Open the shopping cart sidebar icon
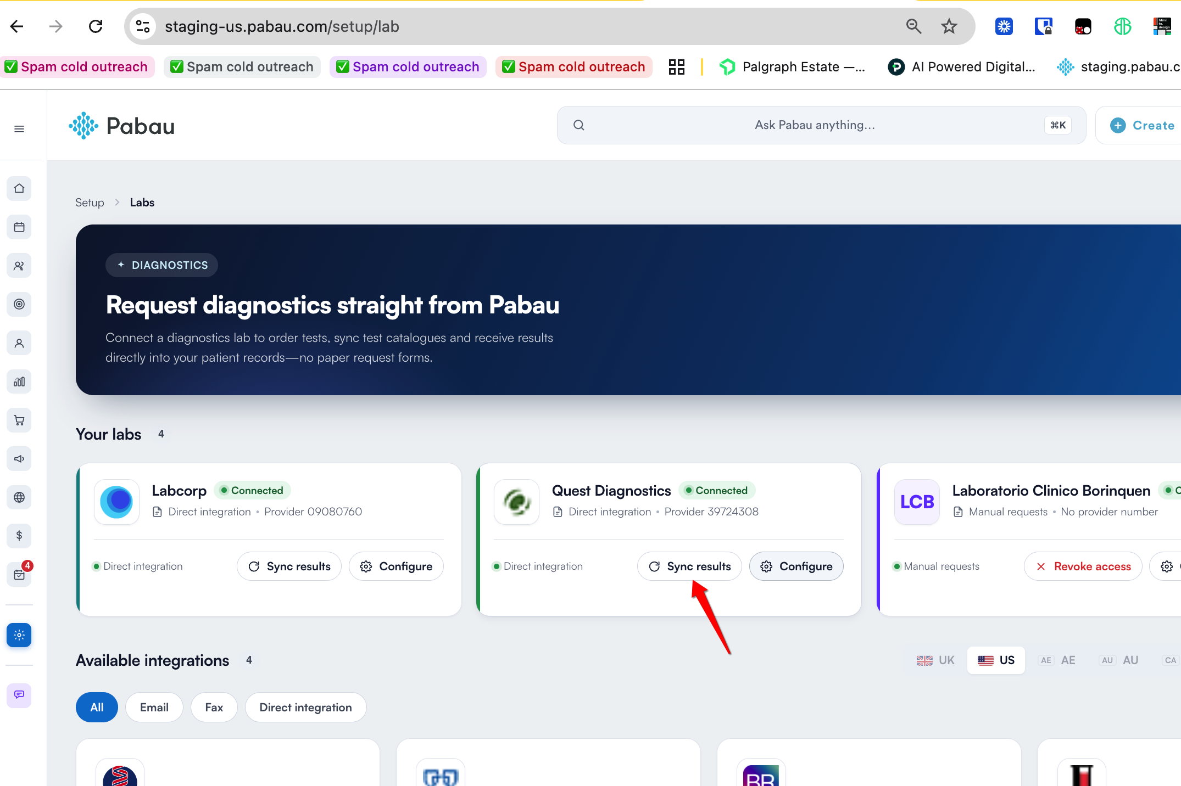The height and width of the screenshot is (786, 1181). (19, 420)
